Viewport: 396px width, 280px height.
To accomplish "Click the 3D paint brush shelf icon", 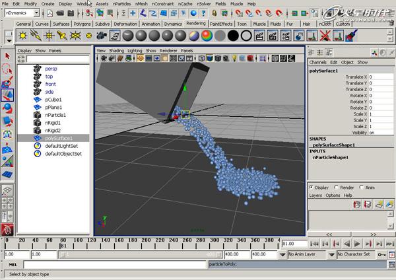I will 351,36.
